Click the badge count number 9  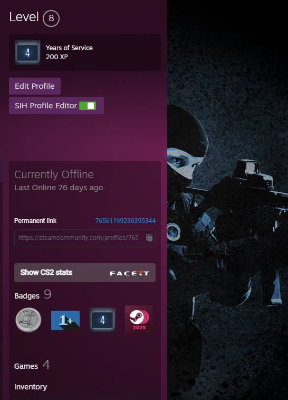[47, 294]
